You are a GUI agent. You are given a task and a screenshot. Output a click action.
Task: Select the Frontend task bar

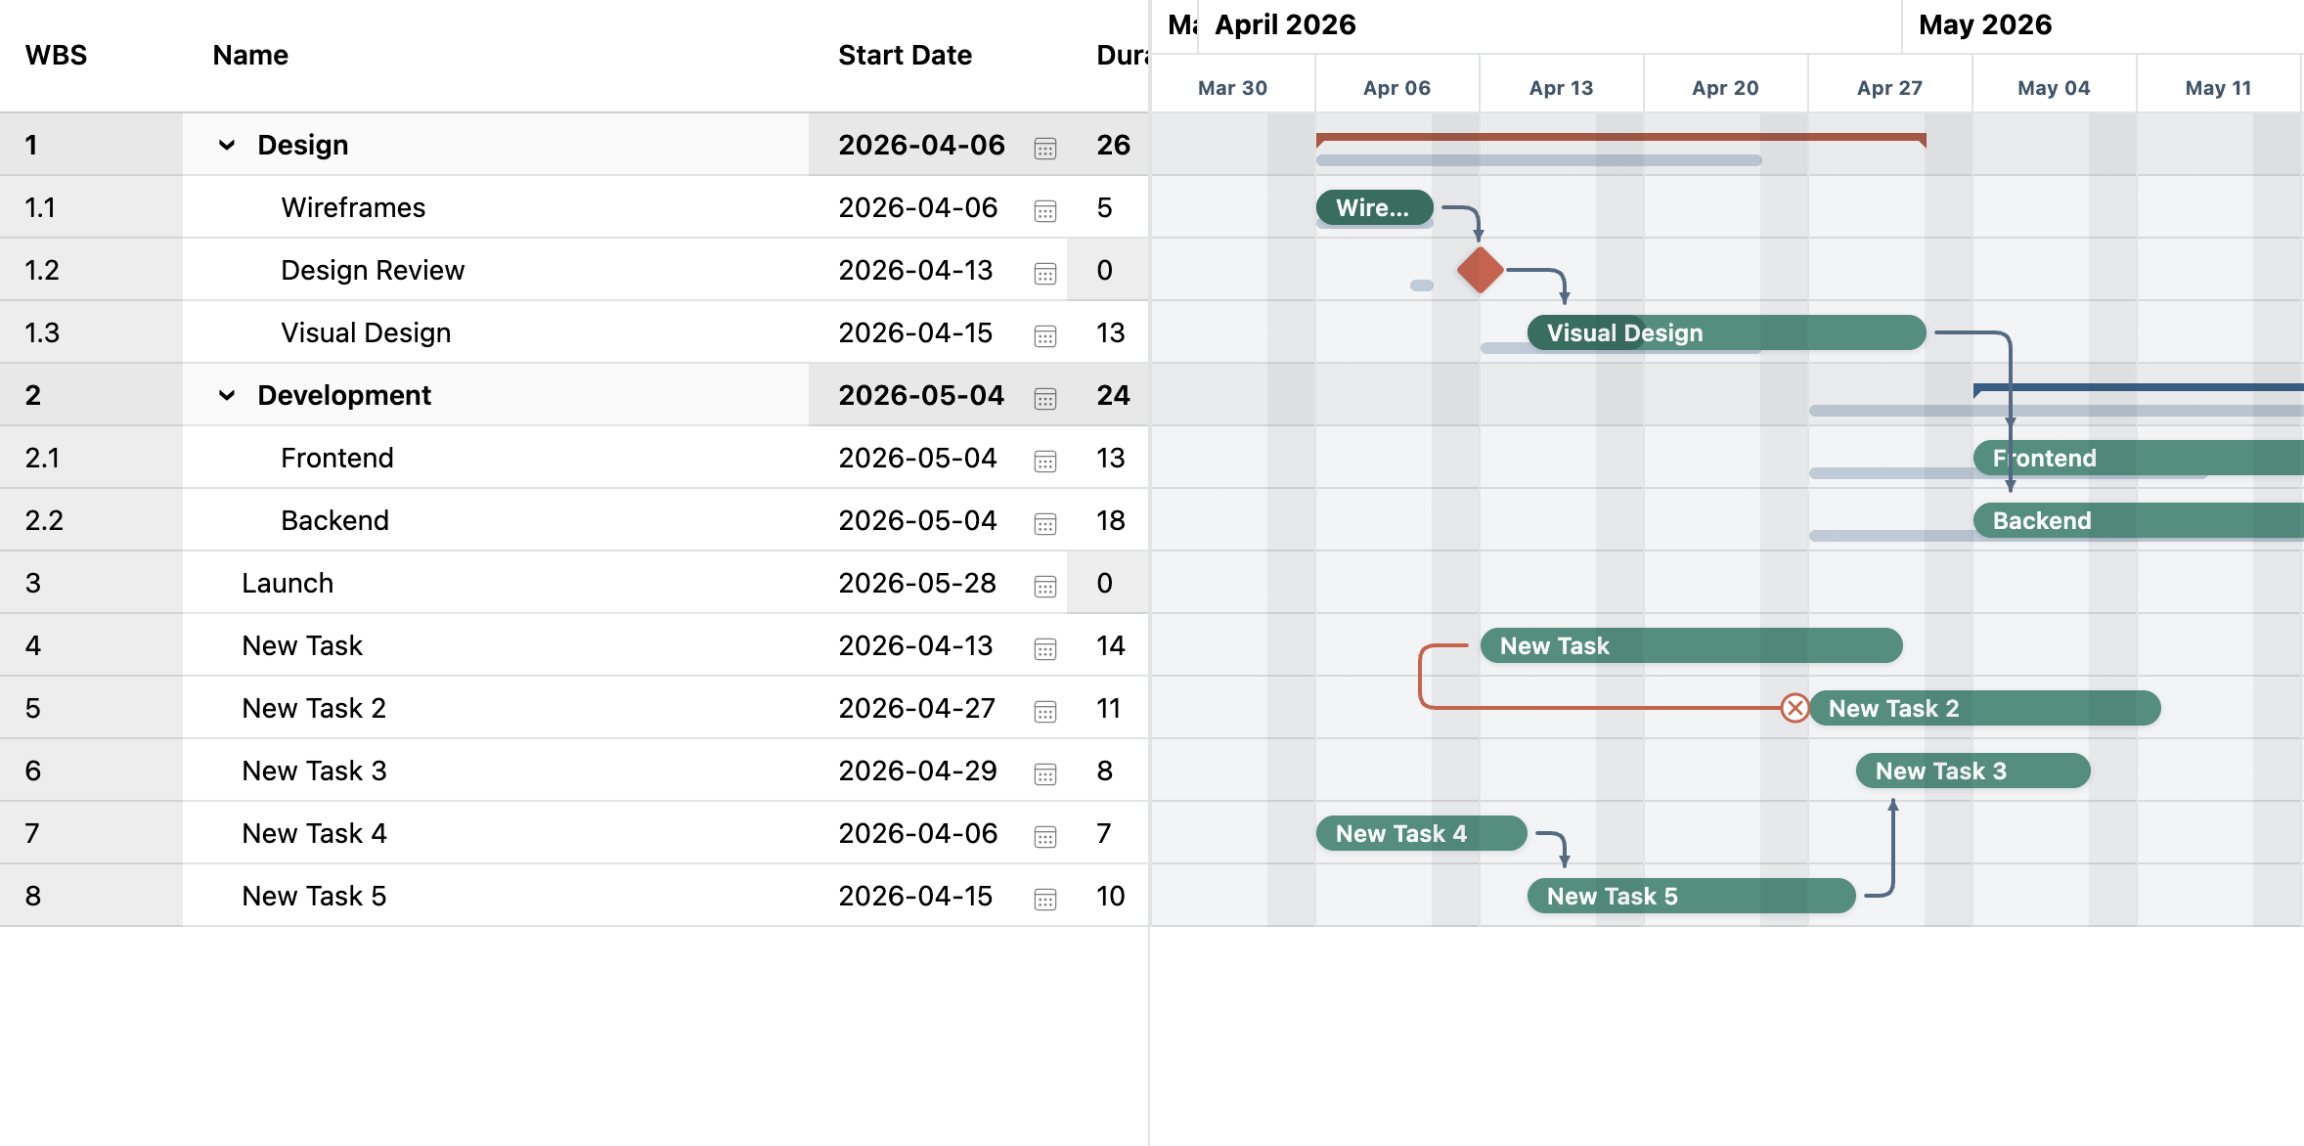2138,458
